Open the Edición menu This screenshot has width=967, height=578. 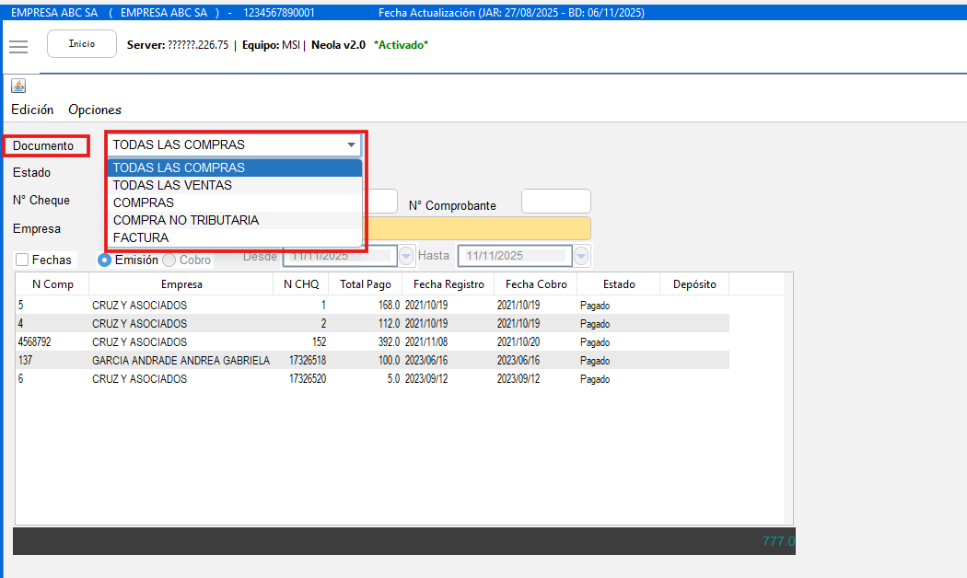32,110
